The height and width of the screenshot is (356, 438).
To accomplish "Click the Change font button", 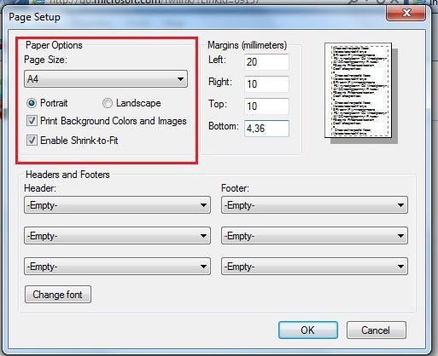I will pyautogui.click(x=58, y=295).
